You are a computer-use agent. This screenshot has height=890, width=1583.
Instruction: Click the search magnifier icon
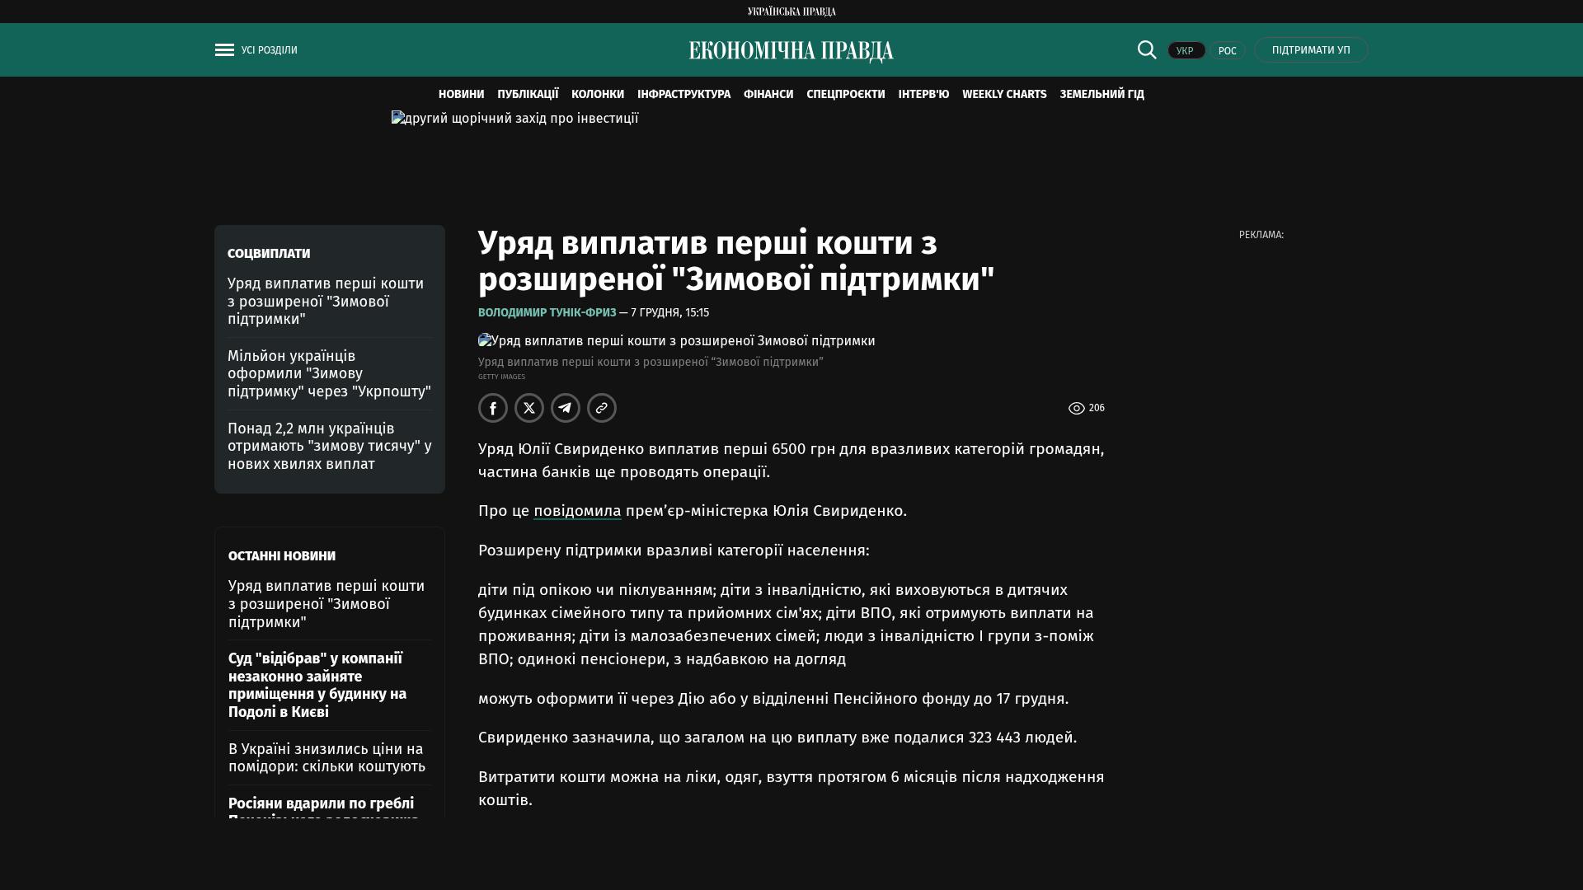(x=1147, y=49)
